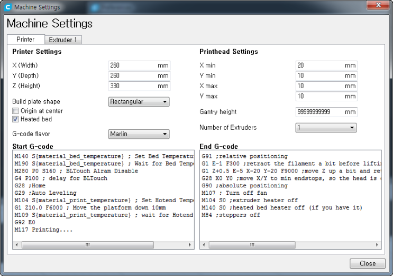Click End G-code horizontal scrollbar thumb
The image size is (393, 276).
click(x=252, y=245)
